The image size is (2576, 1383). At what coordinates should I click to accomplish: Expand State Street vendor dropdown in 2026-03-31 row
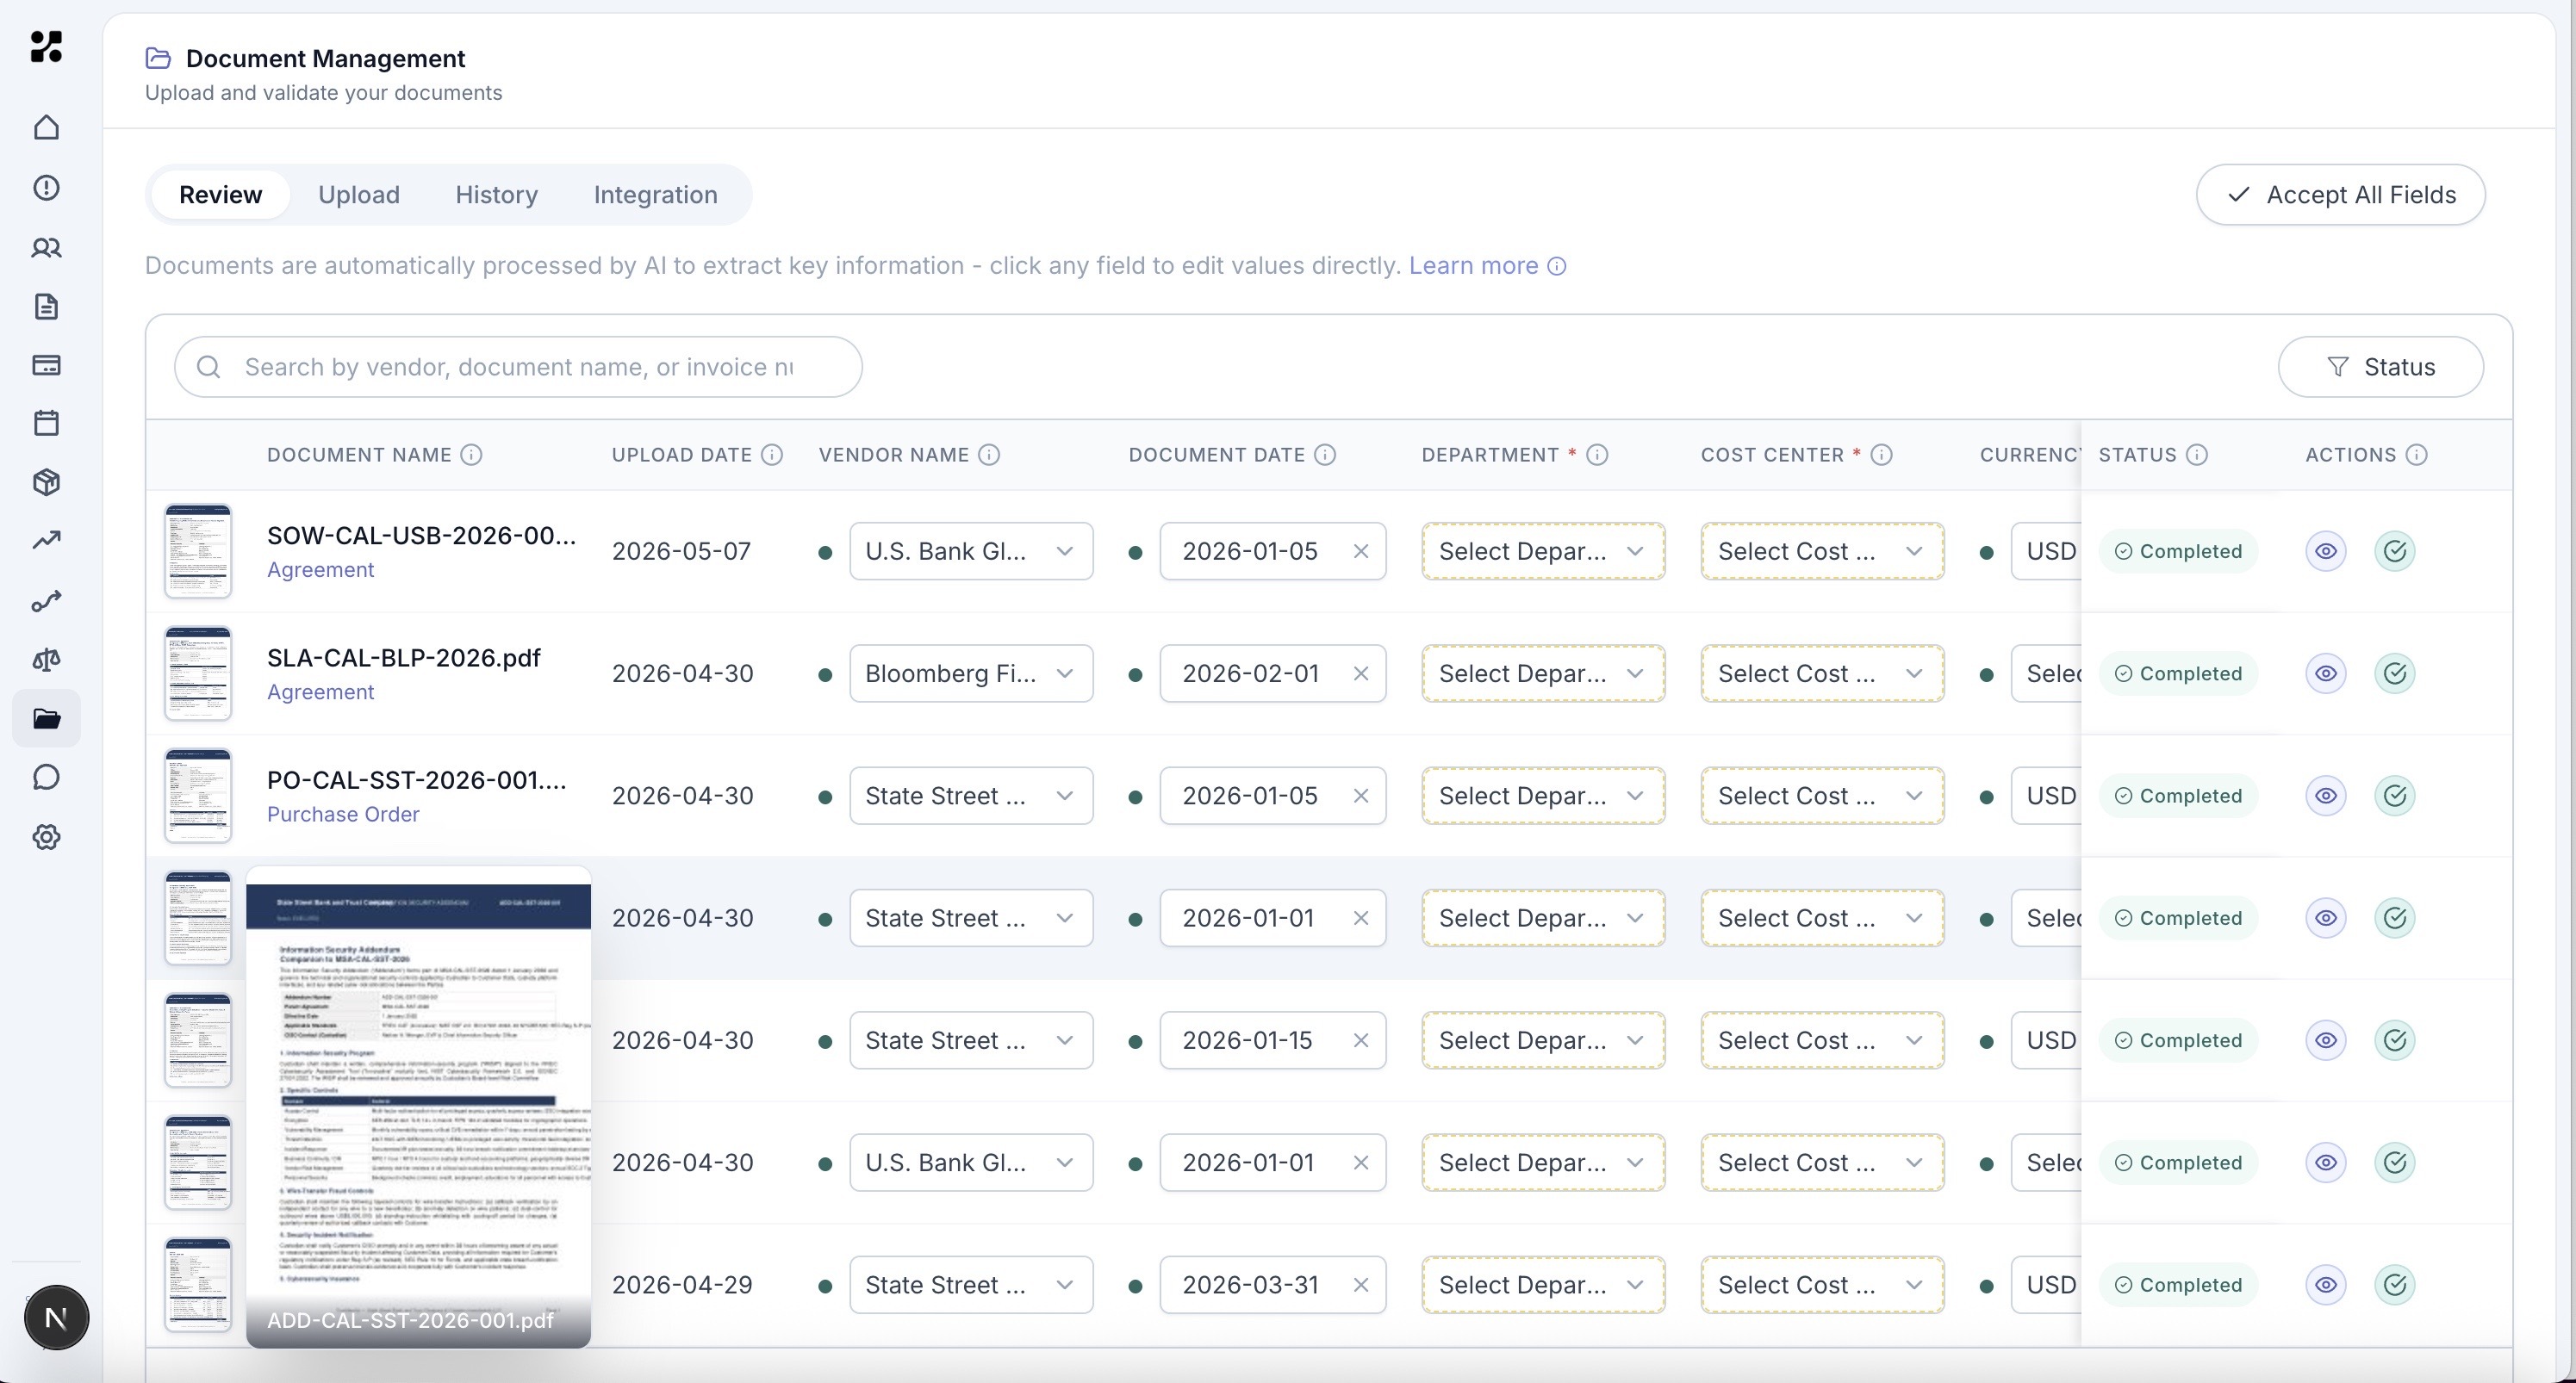[x=971, y=1285]
